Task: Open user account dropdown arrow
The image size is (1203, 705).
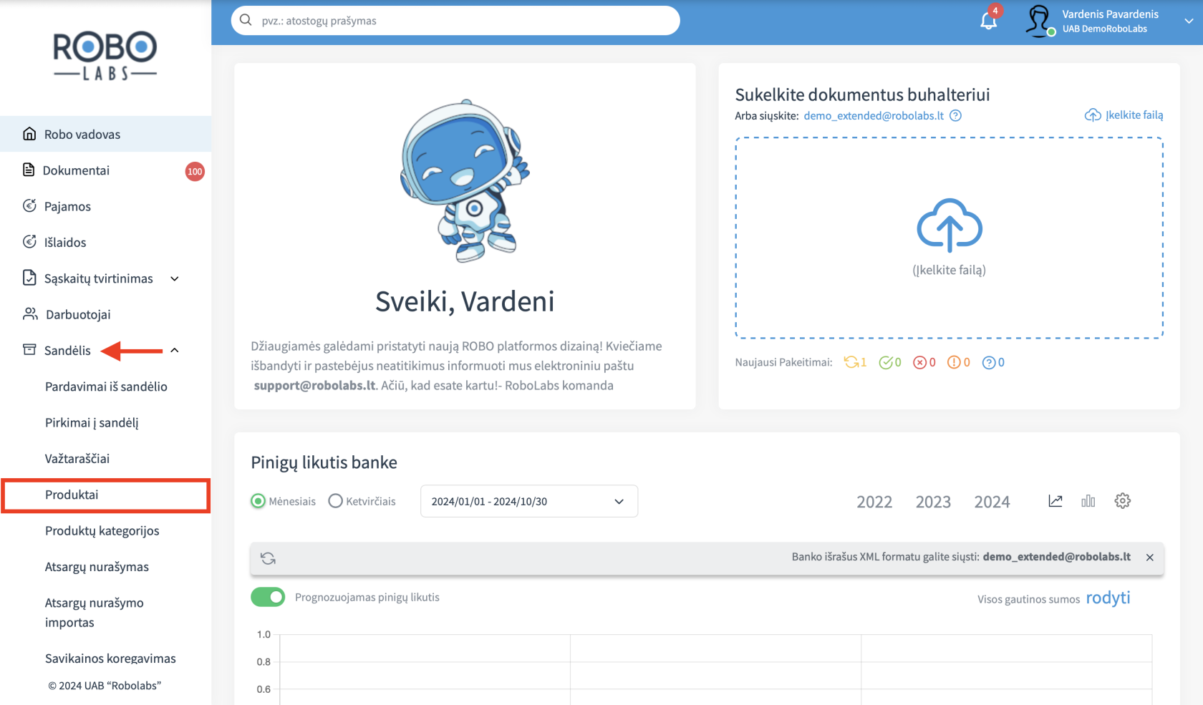Action: tap(1189, 21)
